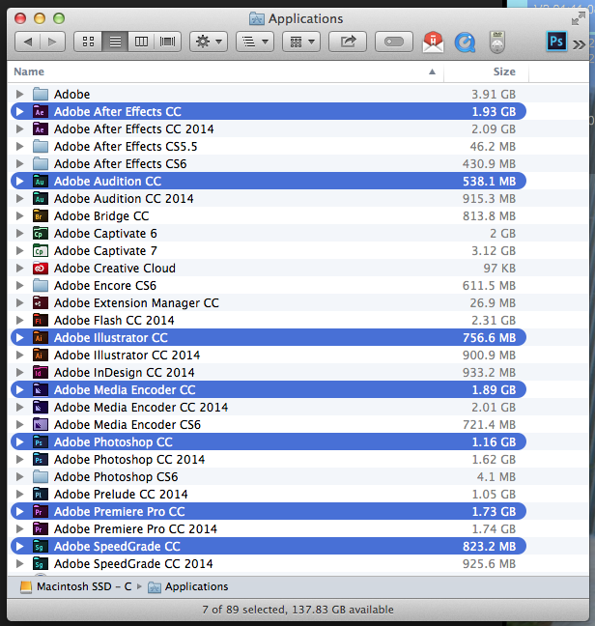Click the 97 KB size value
Viewport: 595px width, 626px height.
[499, 269]
